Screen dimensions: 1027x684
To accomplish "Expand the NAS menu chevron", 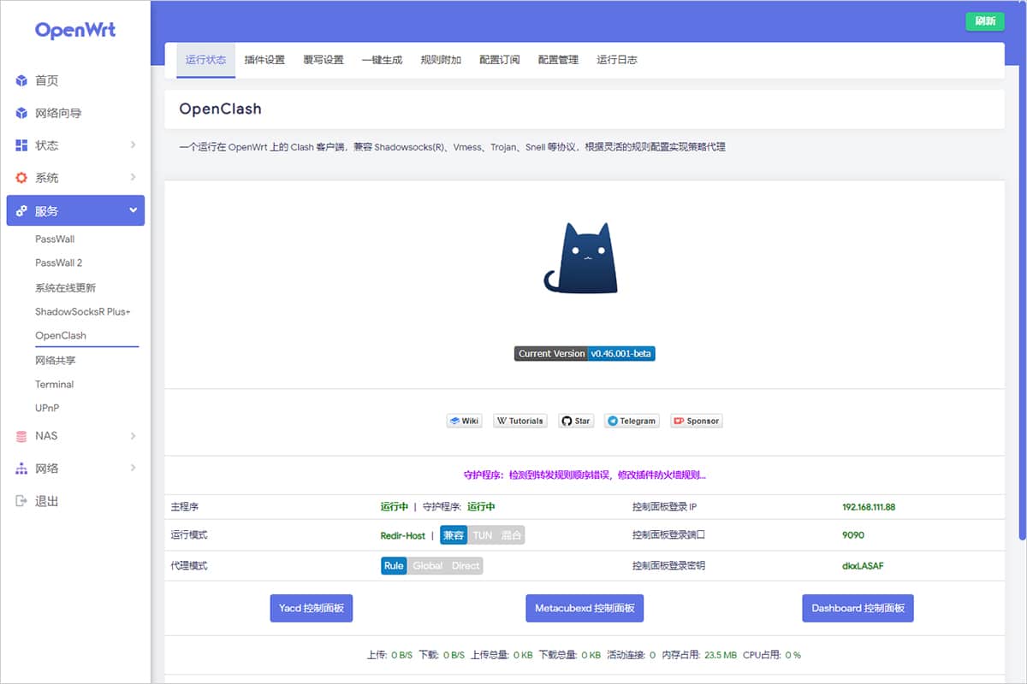I will coord(133,436).
